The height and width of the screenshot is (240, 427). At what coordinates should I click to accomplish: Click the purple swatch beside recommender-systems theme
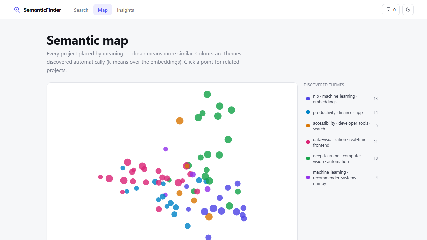[308, 177]
